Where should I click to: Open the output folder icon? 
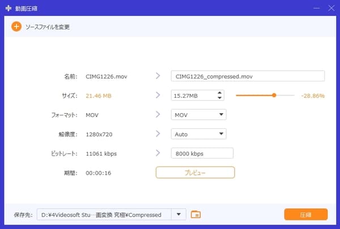pos(196,214)
